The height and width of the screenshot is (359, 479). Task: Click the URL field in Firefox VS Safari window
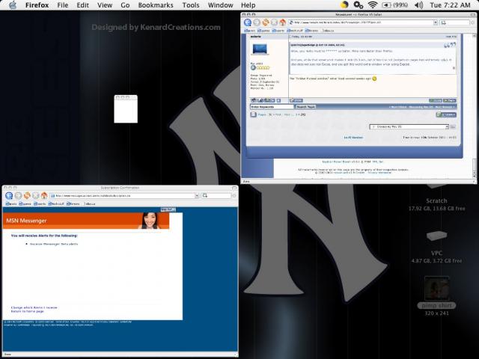coord(361,22)
